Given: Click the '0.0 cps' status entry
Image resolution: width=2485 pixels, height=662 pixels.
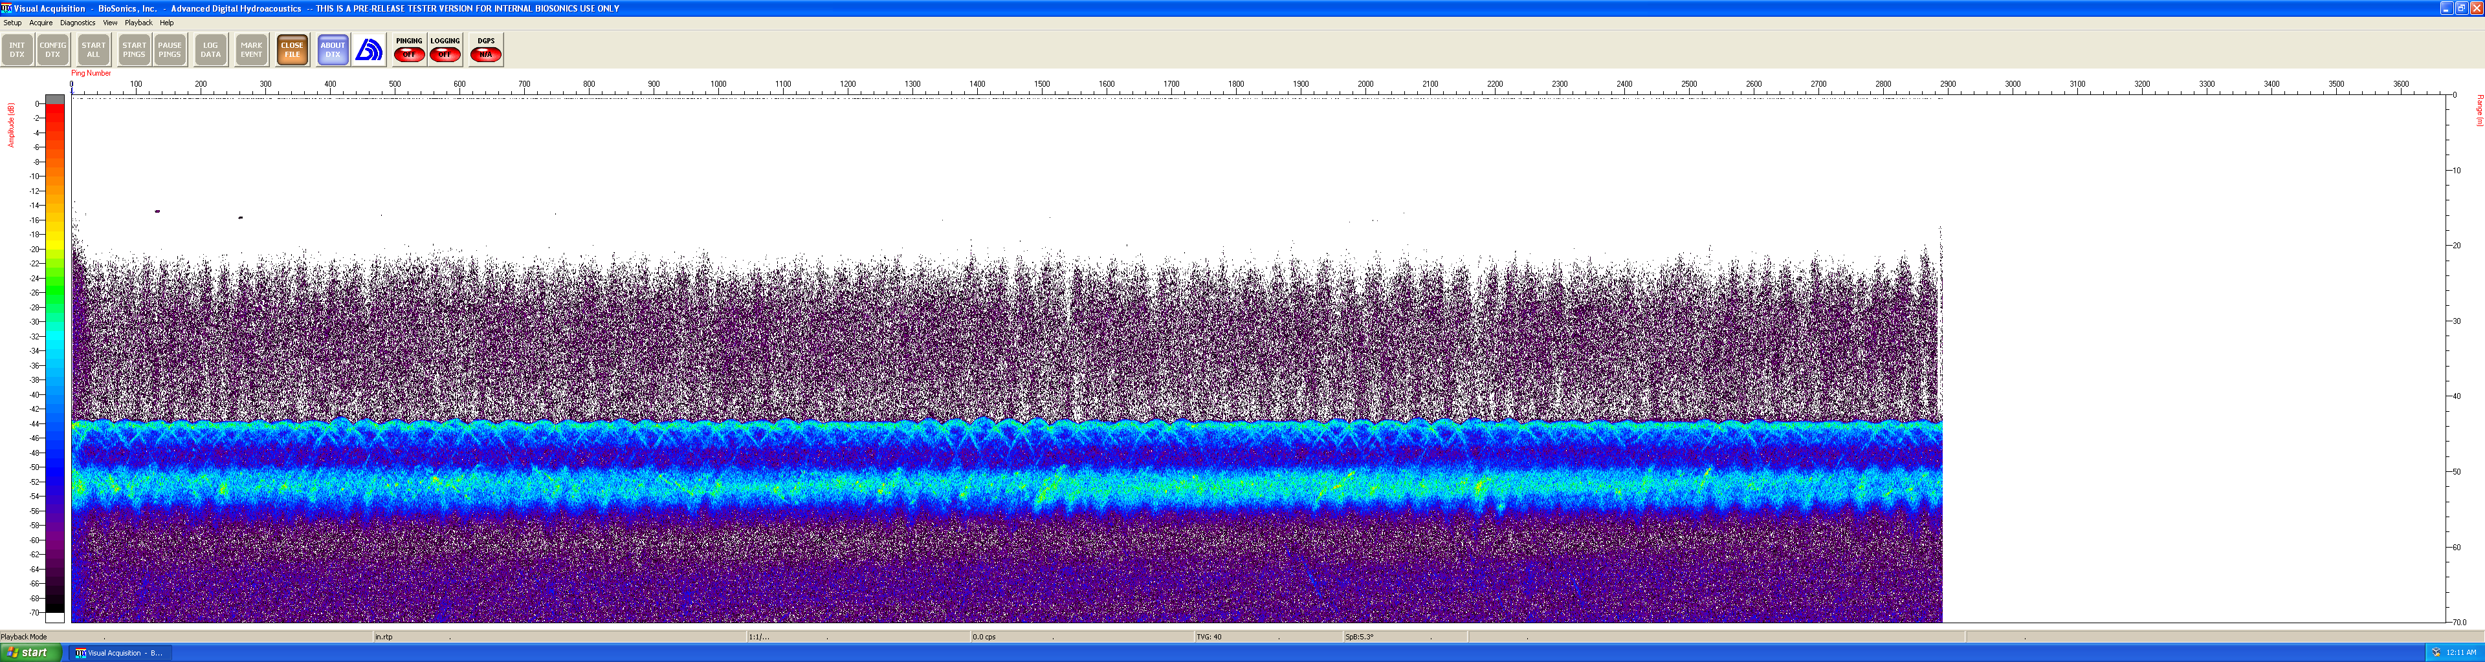Looking at the screenshot, I should [984, 637].
